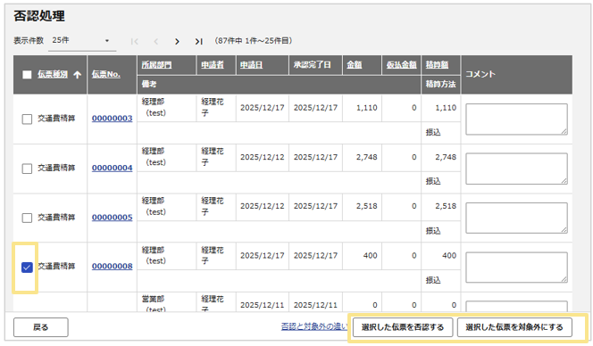
Task: Sort by 所属部門 column header
Action: [156, 65]
